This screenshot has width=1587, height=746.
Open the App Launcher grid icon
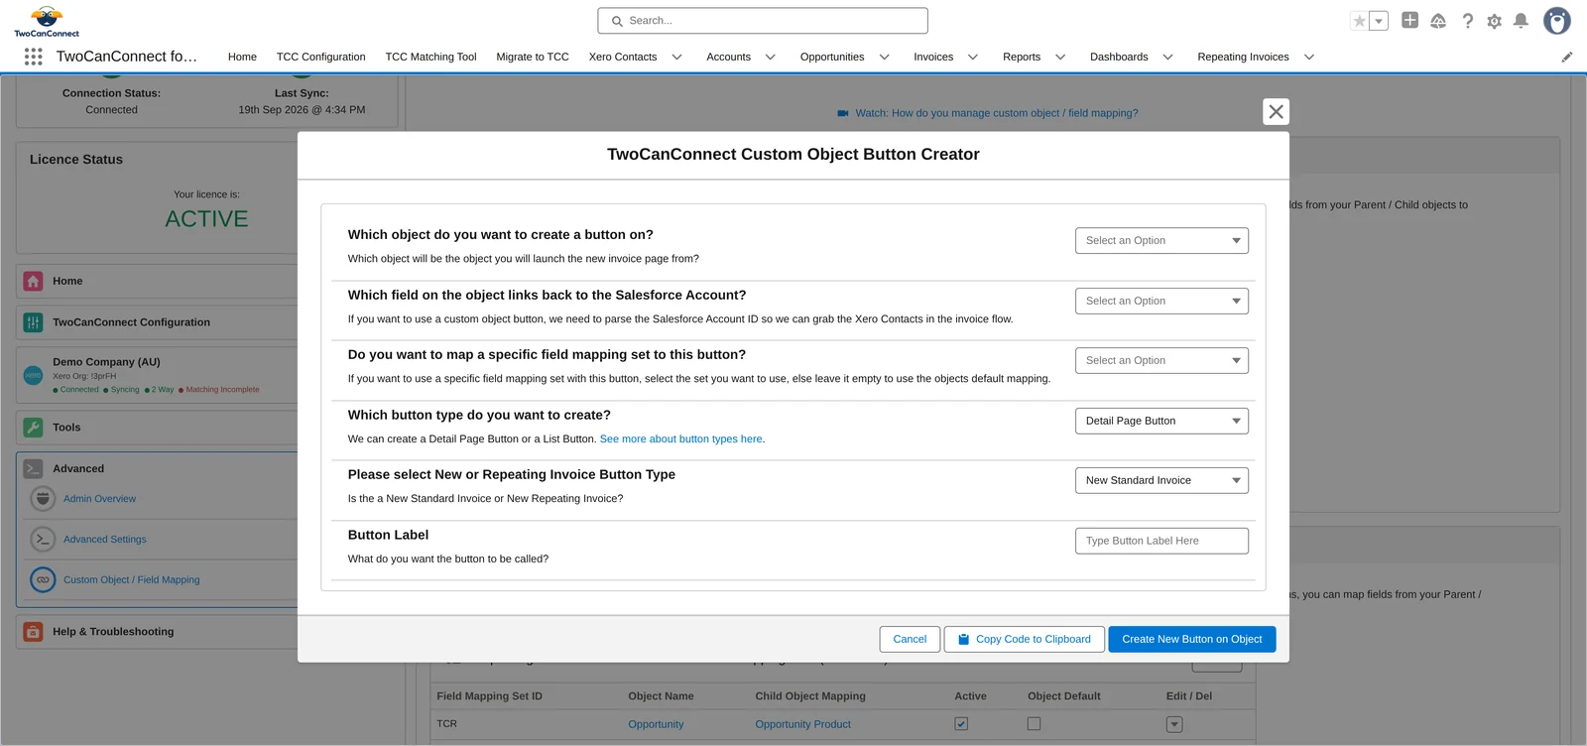pyautogui.click(x=33, y=57)
